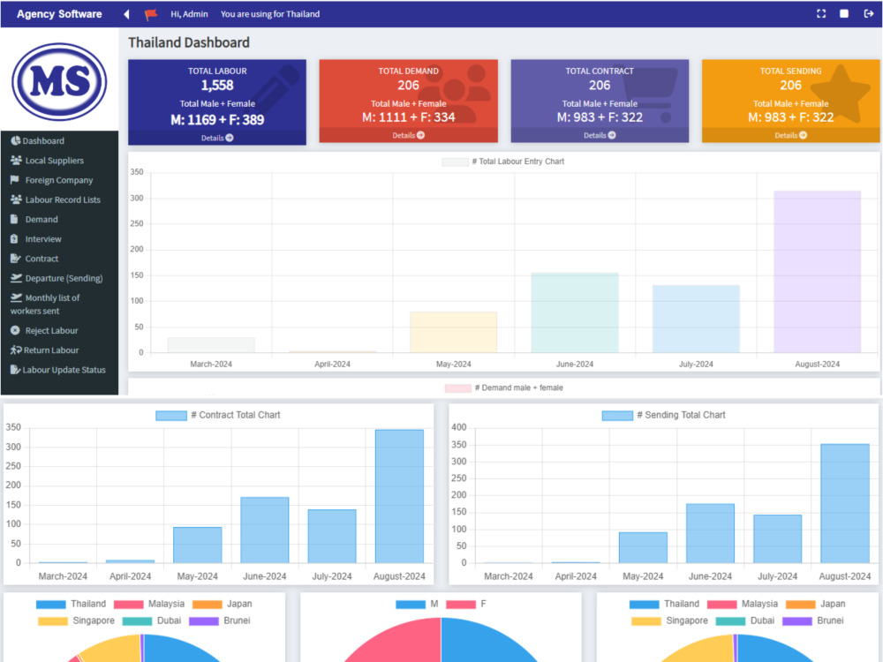Click the arrow icon on Total Sending Details
This screenshot has height=662, width=883.
click(803, 135)
